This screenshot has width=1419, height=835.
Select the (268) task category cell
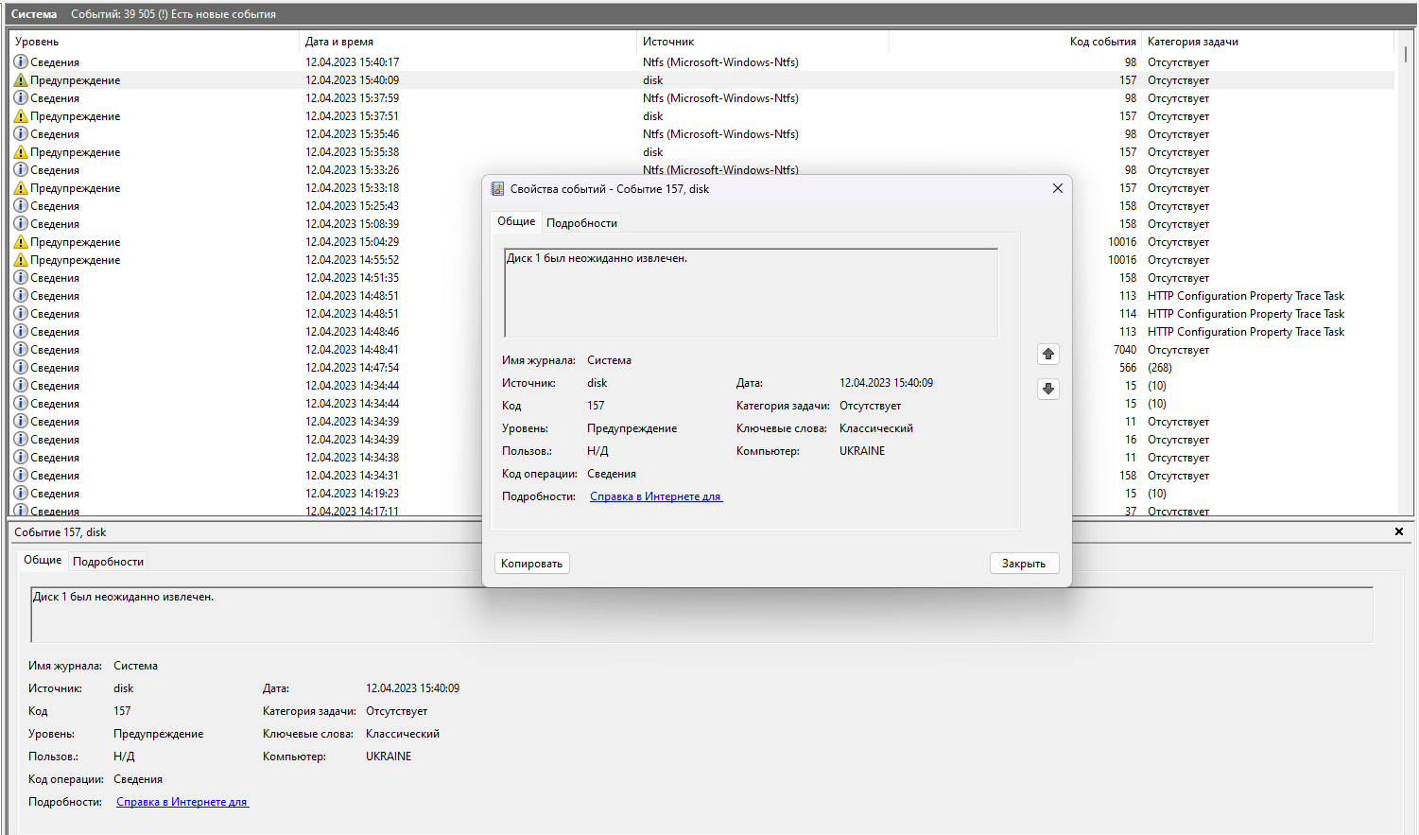coord(1160,368)
